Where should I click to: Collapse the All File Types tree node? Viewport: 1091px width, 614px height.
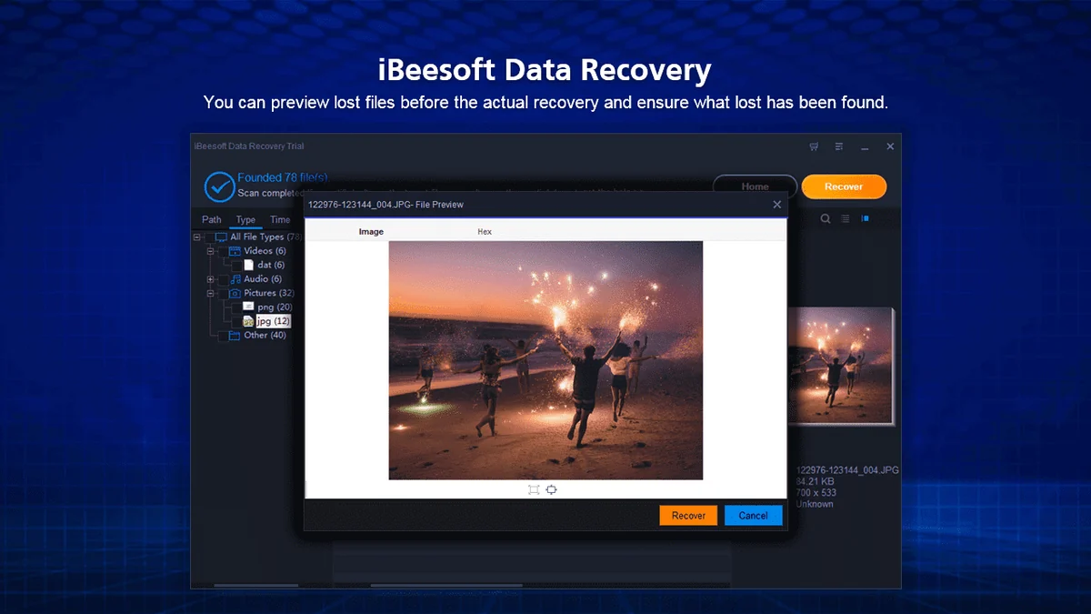[197, 237]
